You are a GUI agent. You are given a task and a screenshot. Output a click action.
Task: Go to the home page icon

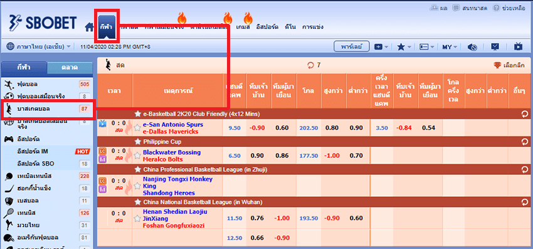tap(89, 26)
